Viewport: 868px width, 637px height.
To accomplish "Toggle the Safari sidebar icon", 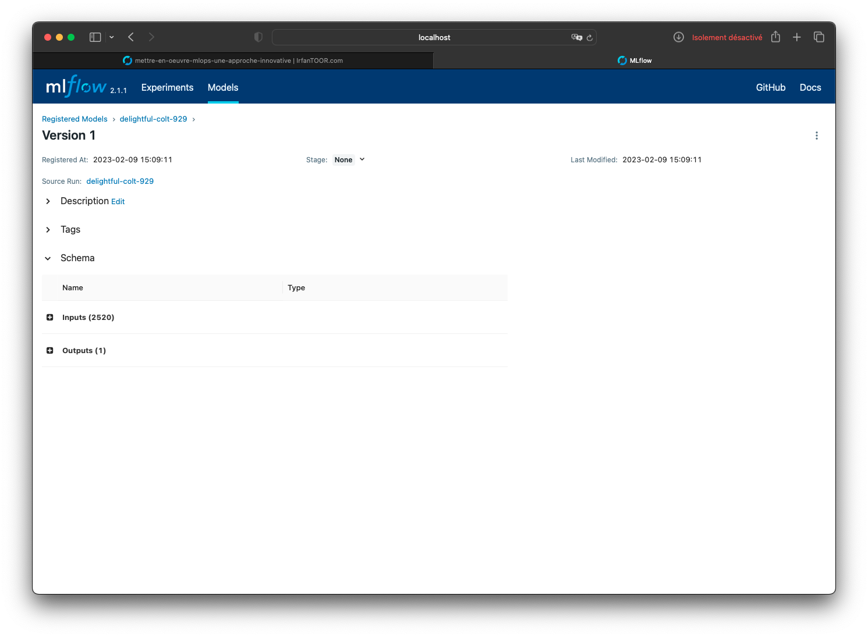I will (95, 37).
